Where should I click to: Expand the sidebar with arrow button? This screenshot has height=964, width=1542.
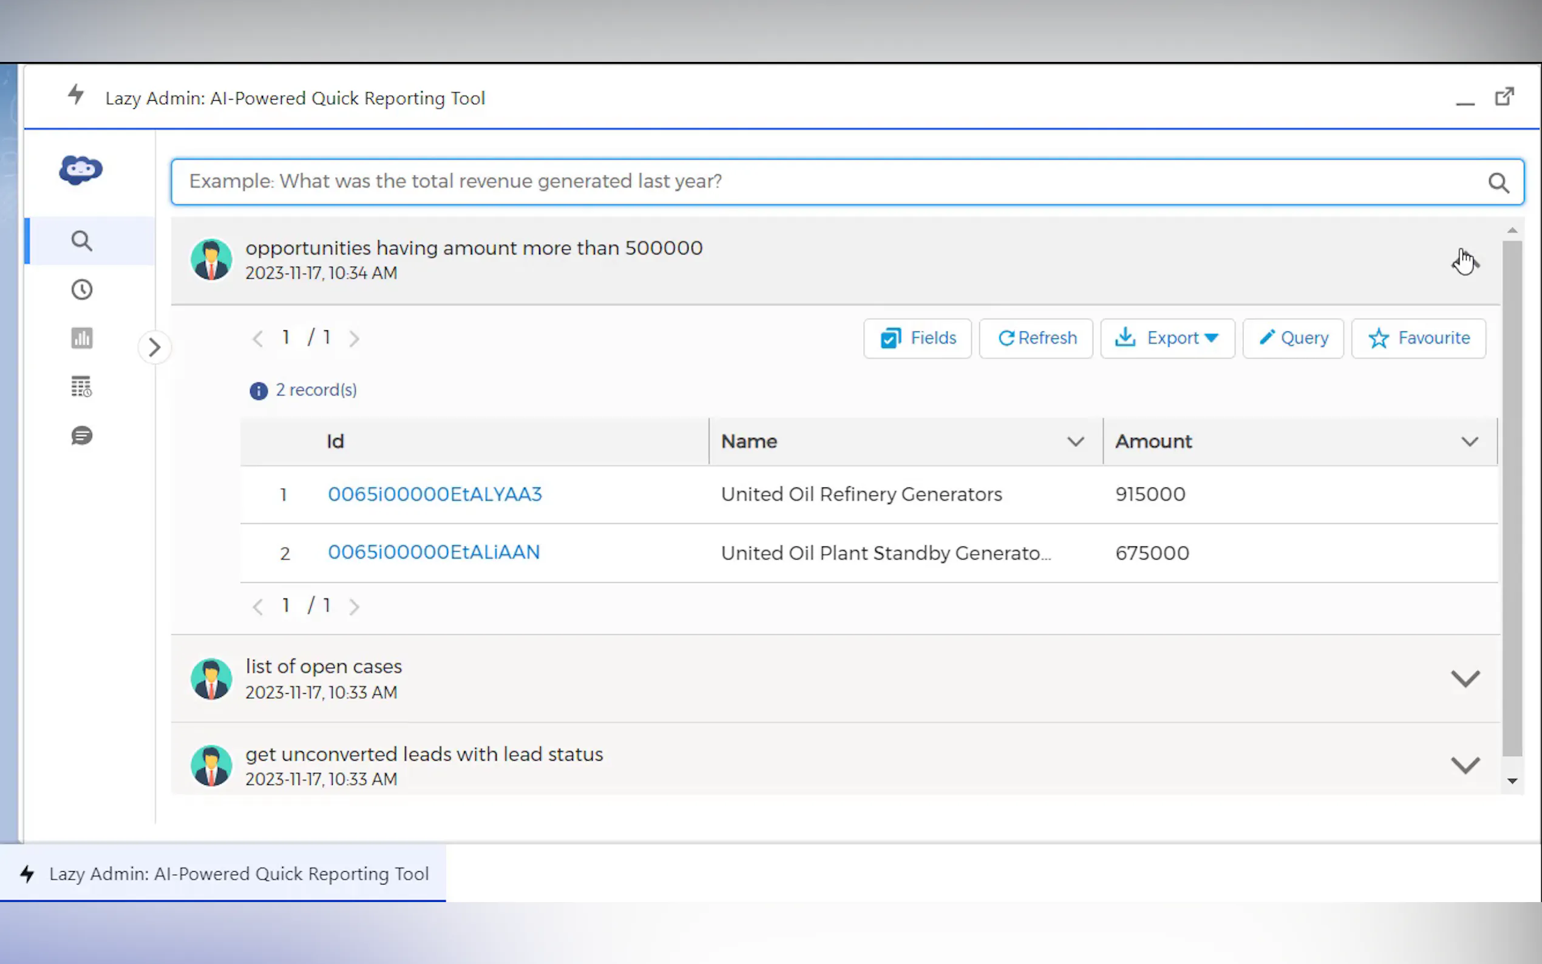[154, 347]
